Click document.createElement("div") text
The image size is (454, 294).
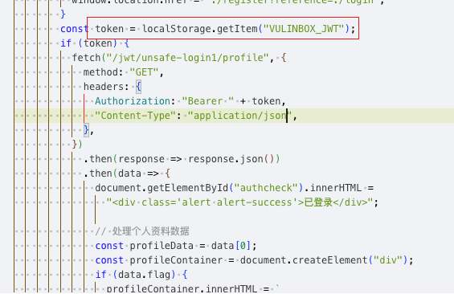(x=324, y=260)
